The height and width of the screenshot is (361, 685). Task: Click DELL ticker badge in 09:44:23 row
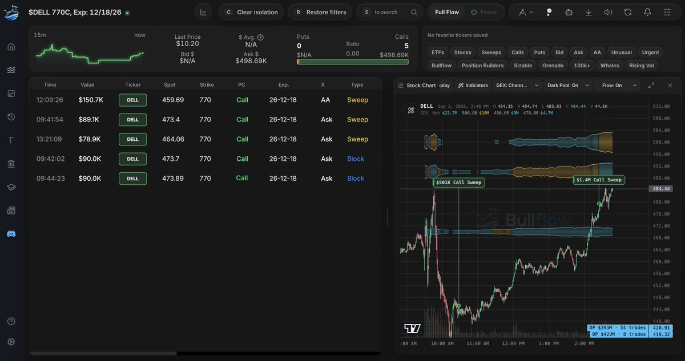tap(132, 179)
